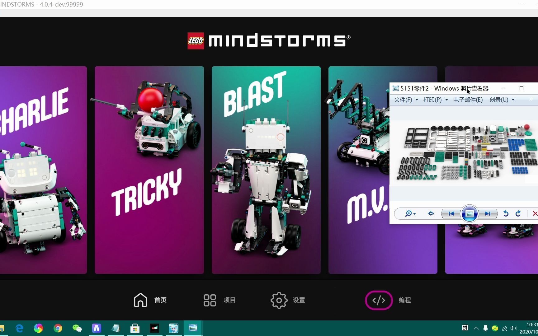538x336 pixels.
Task: Click Photo Viewer title bar icon
Action: click(x=395, y=88)
